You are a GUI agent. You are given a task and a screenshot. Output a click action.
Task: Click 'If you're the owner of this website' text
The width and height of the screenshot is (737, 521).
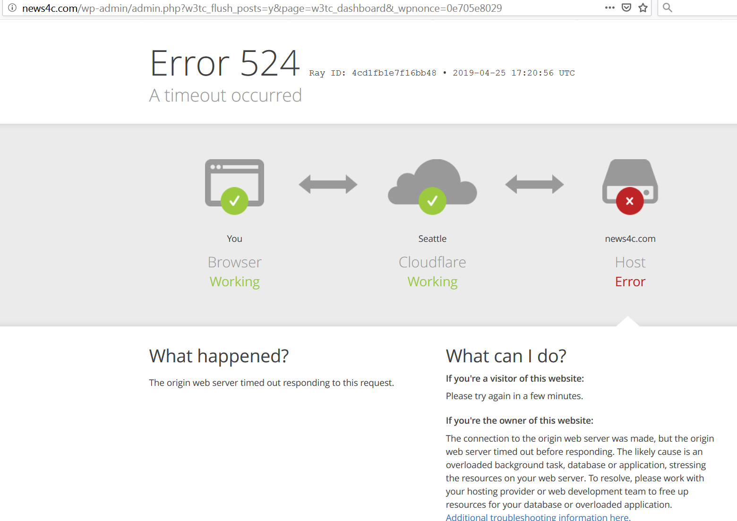pyautogui.click(x=520, y=420)
